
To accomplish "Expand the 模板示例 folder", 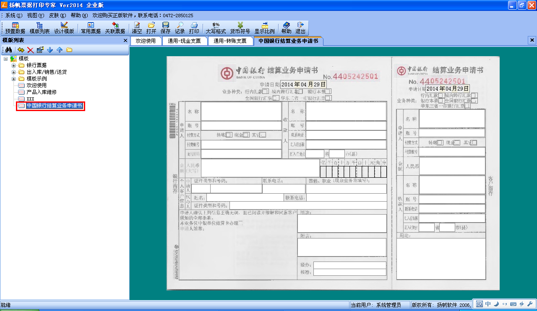I will click(x=14, y=79).
